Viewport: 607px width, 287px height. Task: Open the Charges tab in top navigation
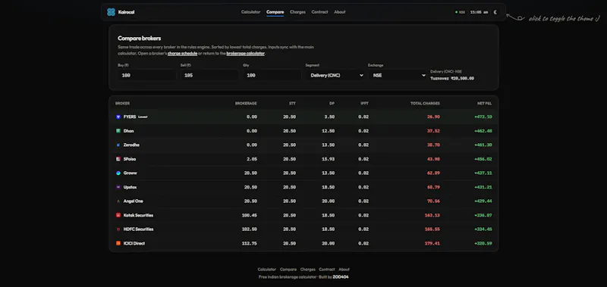[297, 12]
